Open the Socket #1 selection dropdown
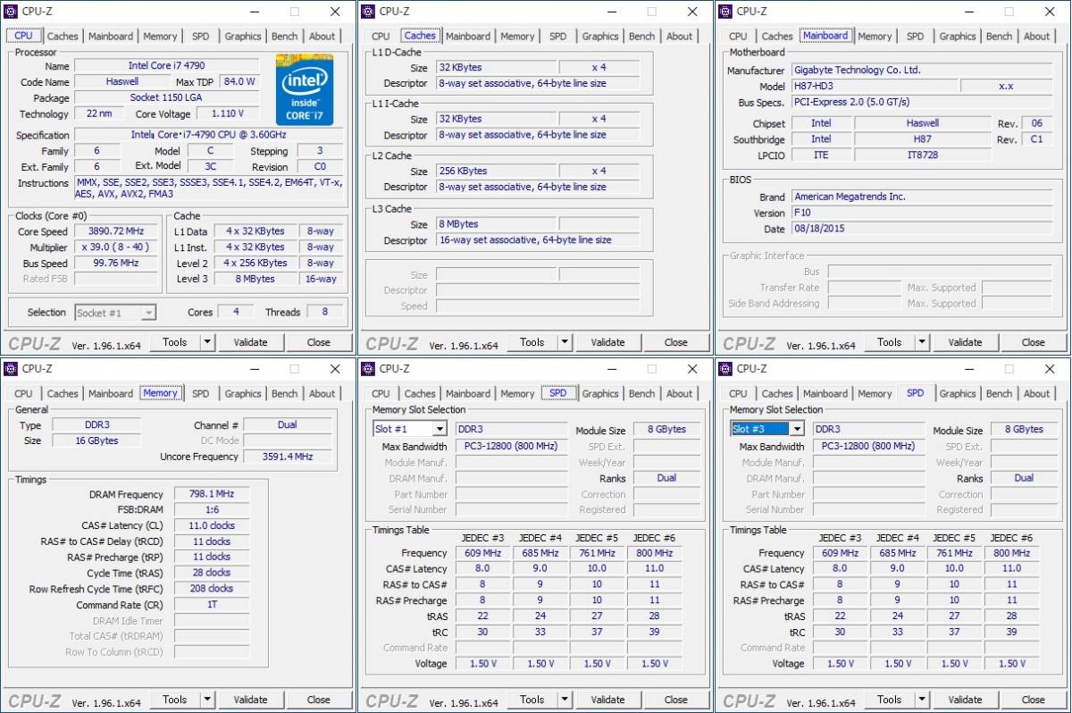 pos(148,313)
